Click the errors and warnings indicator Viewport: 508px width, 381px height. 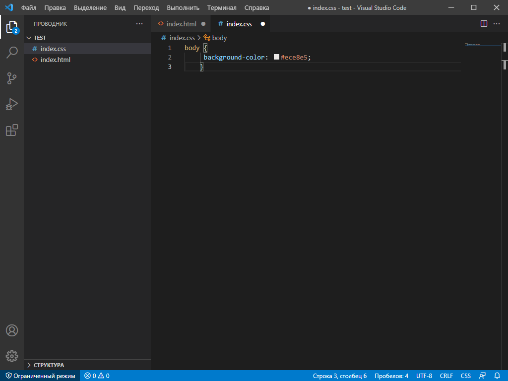click(97, 376)
